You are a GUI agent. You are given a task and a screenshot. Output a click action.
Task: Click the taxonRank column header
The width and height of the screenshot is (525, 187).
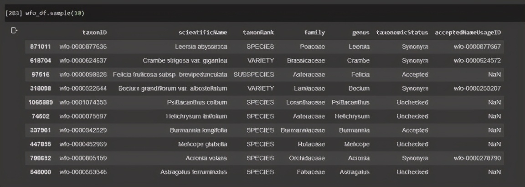coord(258,32)
